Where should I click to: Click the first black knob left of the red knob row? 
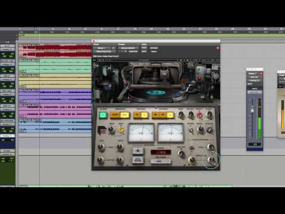pyautogui.click(x=181, y=115)
